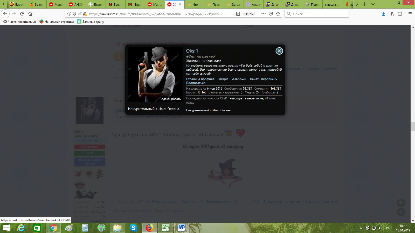415x233 pixels.
Task: Open the Firefox downloads panel
Action: (x=383, y=14)
